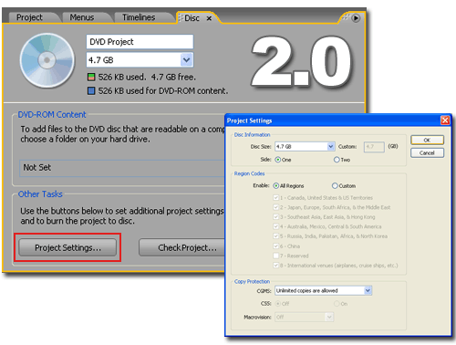Click the DVD disc icon

[47, 60]
